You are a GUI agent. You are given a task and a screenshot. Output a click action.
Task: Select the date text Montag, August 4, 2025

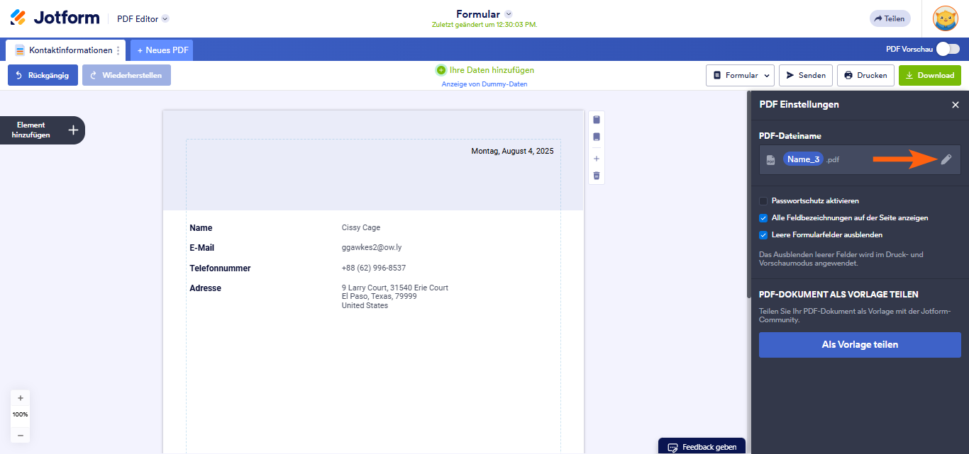pyautogui.click(x=512, y=151)
